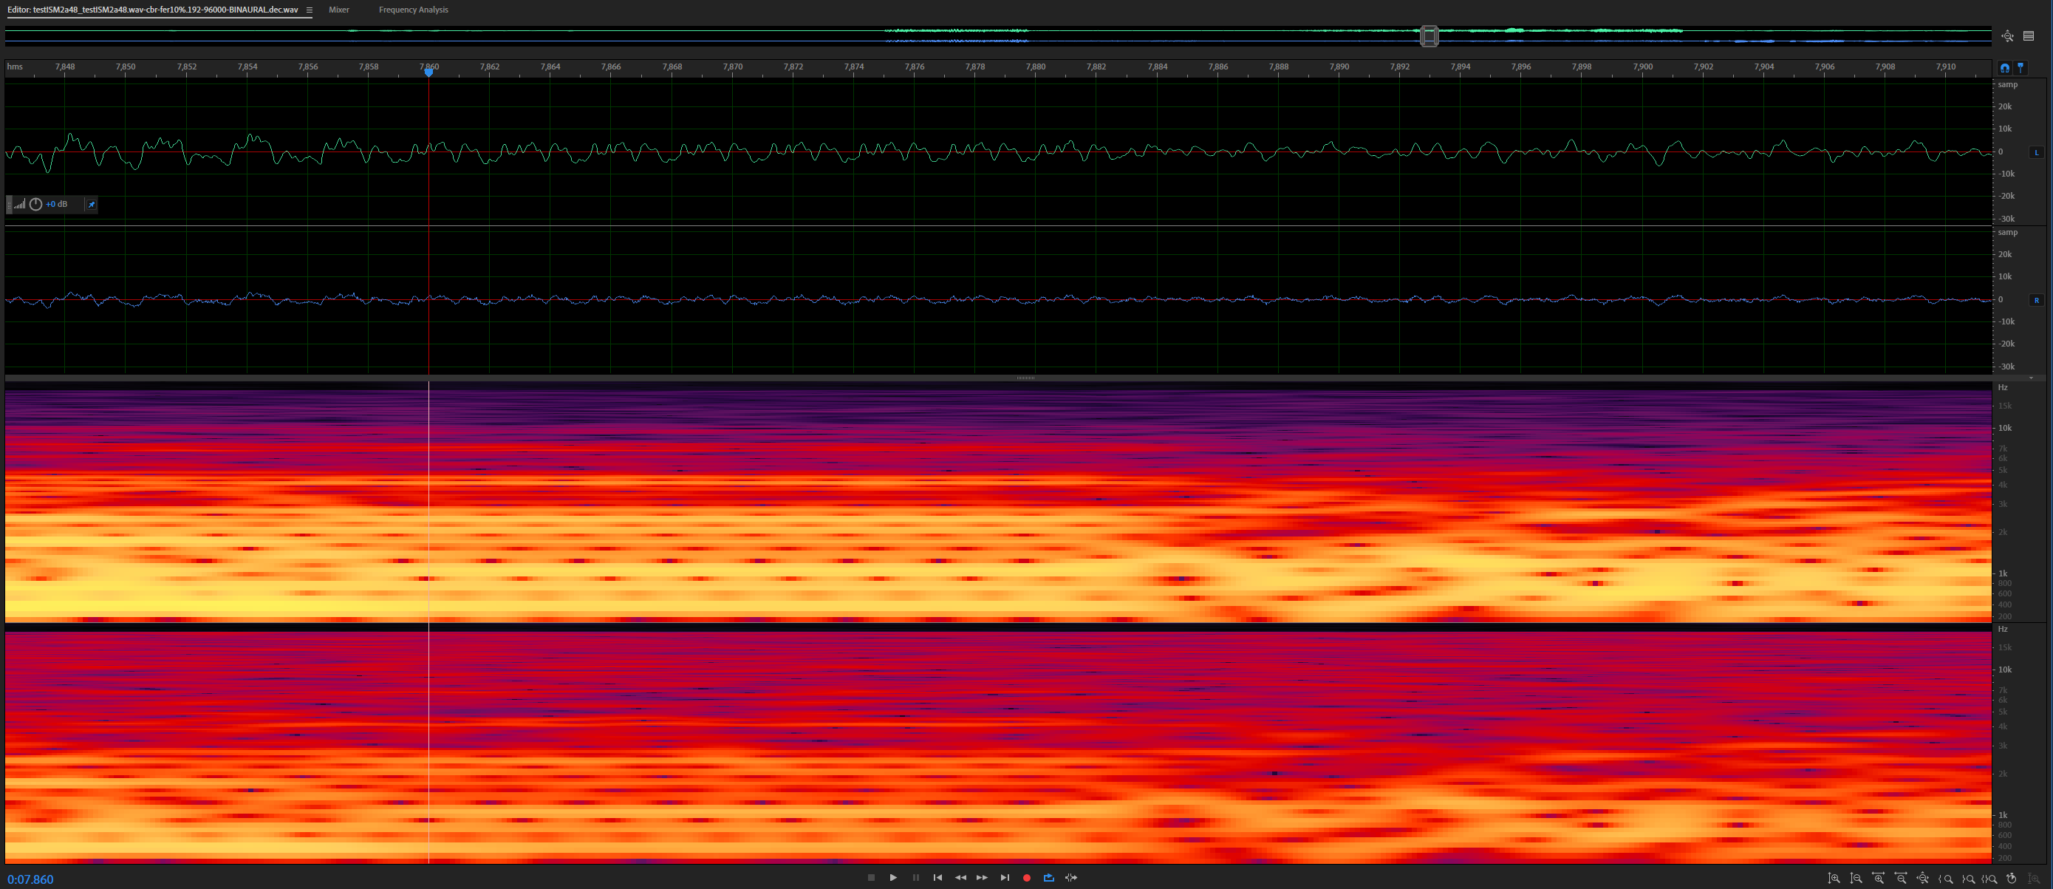Zoom in time with horizontal magnifier
This screenshot has height=889, width=2053.
pyautogui.click(x=1879, y=879)
